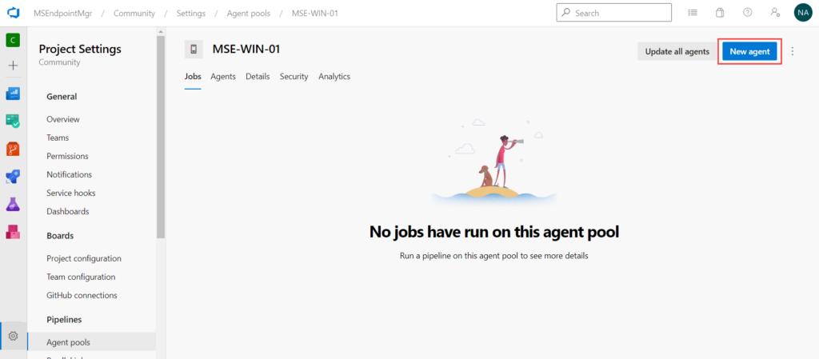The width and height of the screenshot is (819, 359).
Task: Click the Update all agents button
Action: pos(677,51)
